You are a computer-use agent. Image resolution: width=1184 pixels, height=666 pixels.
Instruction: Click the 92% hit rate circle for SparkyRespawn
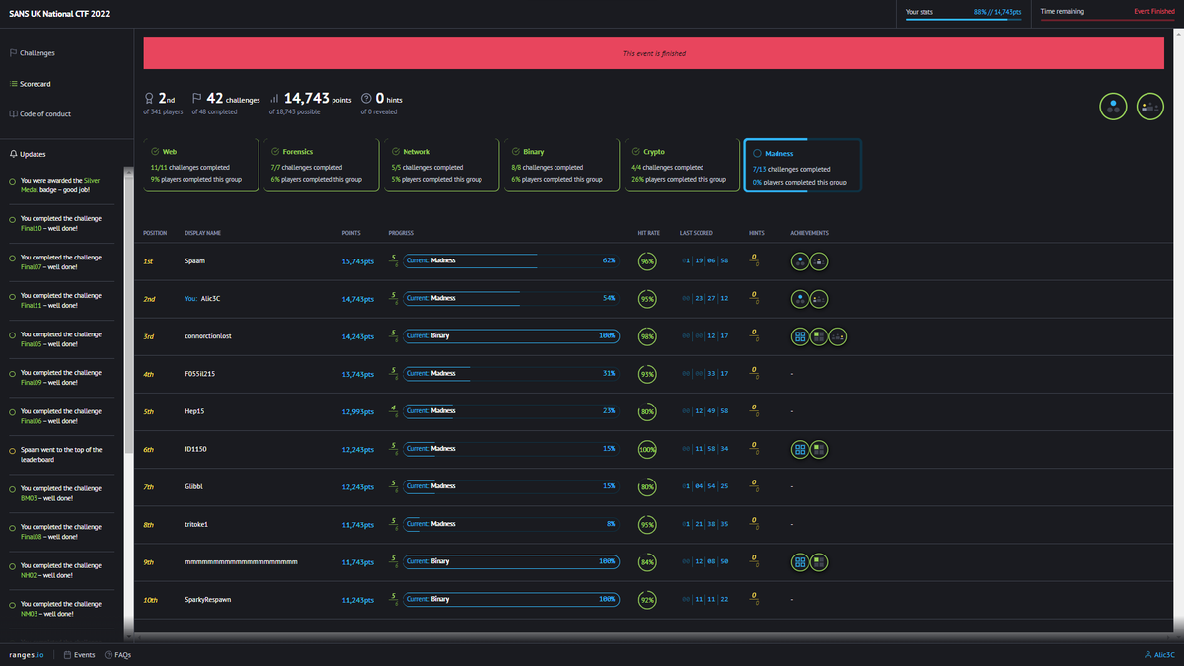click(647, 599)
